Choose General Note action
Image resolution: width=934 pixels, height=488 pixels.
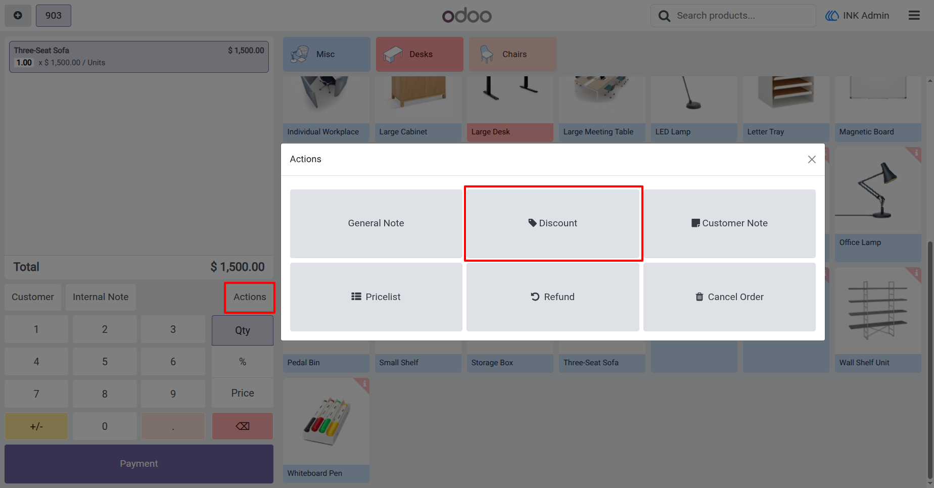pyautogui.click(x=376, y=223)
